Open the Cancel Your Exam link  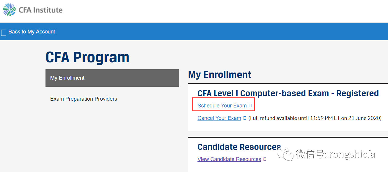tap(219, 118)
